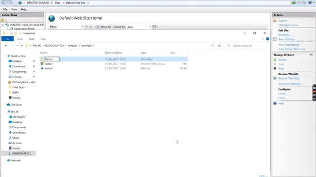Open the View ribbon tab in Explorer
This screenshot has height=177, width=316.
pos(43,39)
